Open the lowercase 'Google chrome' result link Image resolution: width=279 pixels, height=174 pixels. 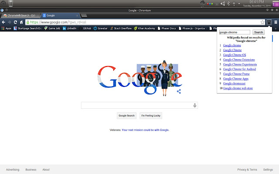click(x=232, y=45)
